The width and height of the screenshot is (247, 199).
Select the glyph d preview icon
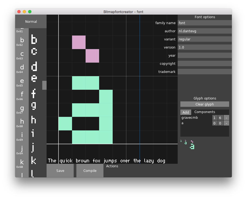(x=34, y=66)
